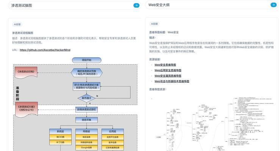The height and width of the screenshot is (151, 280).
Task: Open the Web应用安全思维导图 link
Action: [168, 70]
